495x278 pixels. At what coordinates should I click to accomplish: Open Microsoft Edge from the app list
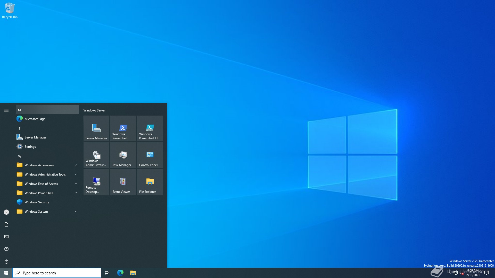pyautogui.click(x=35, y=119)
